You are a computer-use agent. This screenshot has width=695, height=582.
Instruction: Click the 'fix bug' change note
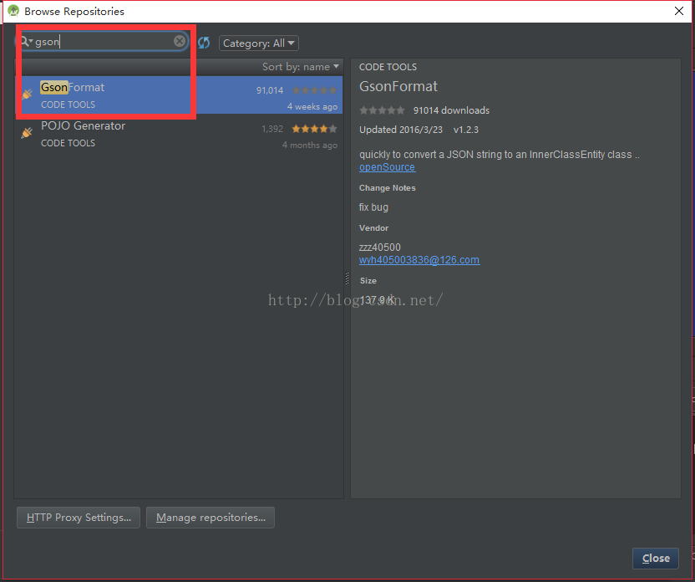373,207
